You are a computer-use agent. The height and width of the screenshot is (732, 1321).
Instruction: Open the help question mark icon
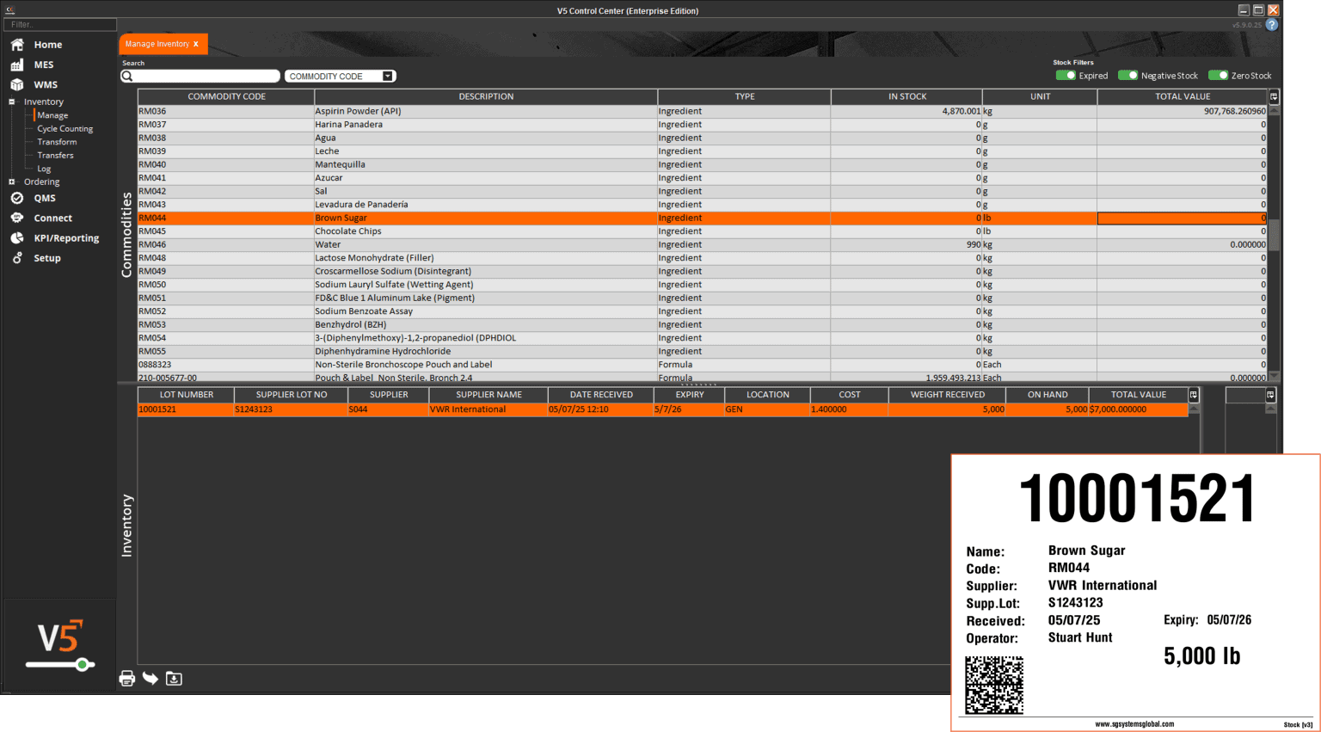pyautogui.click(x=1272, y=24)
